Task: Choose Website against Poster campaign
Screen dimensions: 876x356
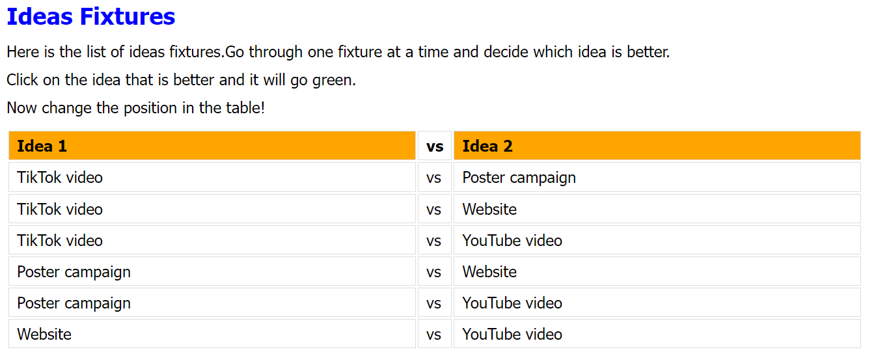Action: (489, 271)
